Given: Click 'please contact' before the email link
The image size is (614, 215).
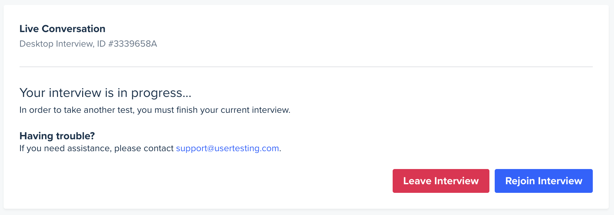Looking at the screenshot, I should 144,148.
